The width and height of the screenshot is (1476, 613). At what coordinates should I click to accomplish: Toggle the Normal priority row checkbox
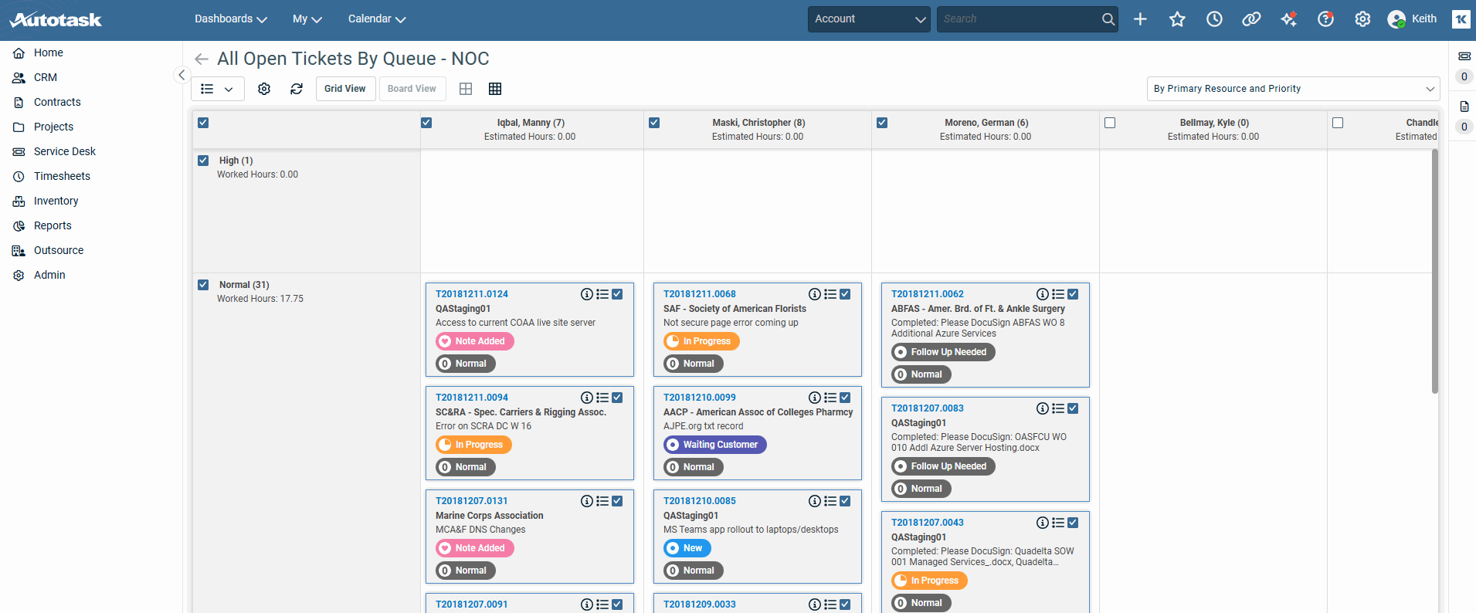click(x=203, y=285)
